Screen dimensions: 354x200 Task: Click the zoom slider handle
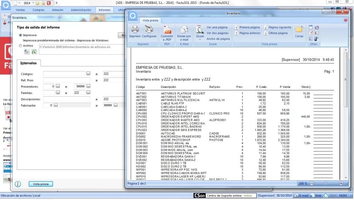(326, 183)
